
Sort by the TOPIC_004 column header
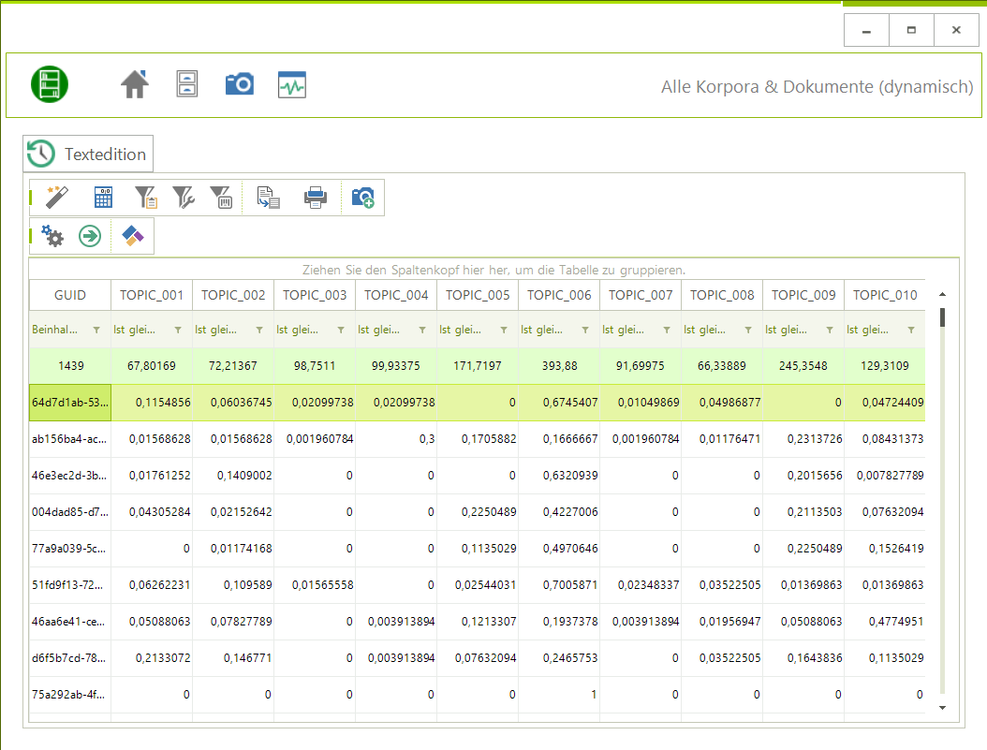pos(396,295)
